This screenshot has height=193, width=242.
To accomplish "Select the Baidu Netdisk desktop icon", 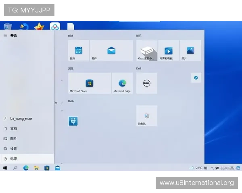I will click(x=55, y=26).
